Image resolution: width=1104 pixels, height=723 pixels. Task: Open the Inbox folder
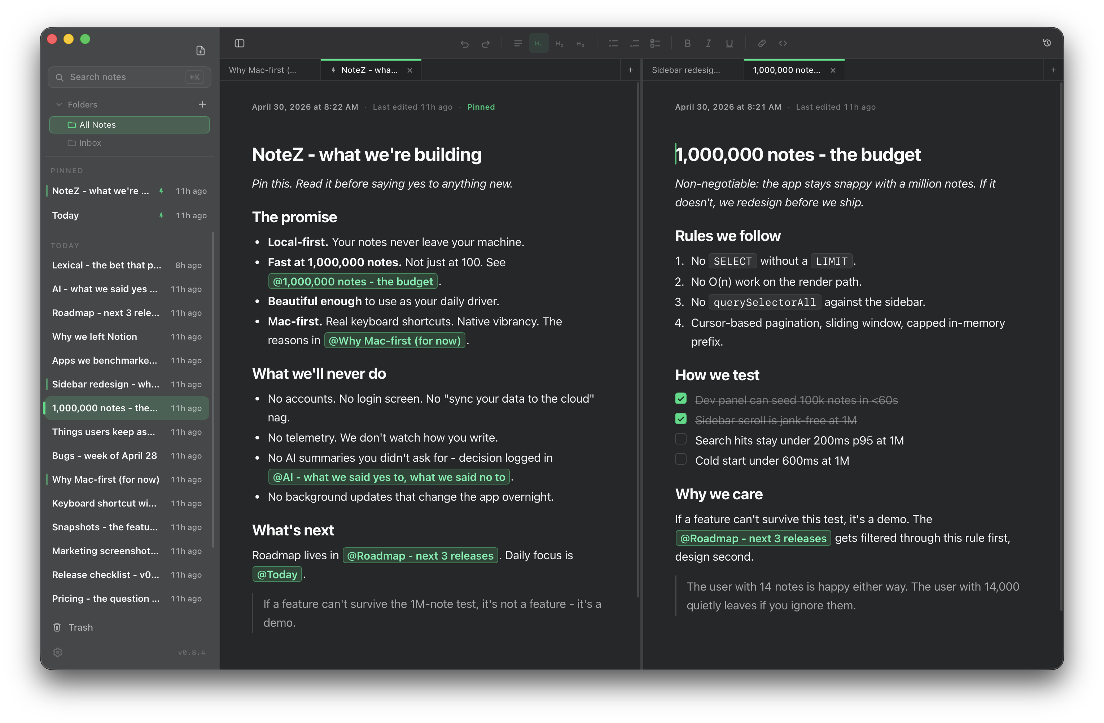(130, 143)
